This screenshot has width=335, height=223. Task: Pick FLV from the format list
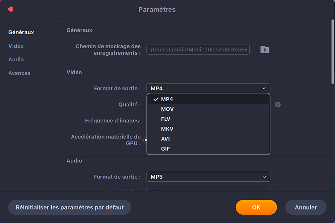point(208,119)
